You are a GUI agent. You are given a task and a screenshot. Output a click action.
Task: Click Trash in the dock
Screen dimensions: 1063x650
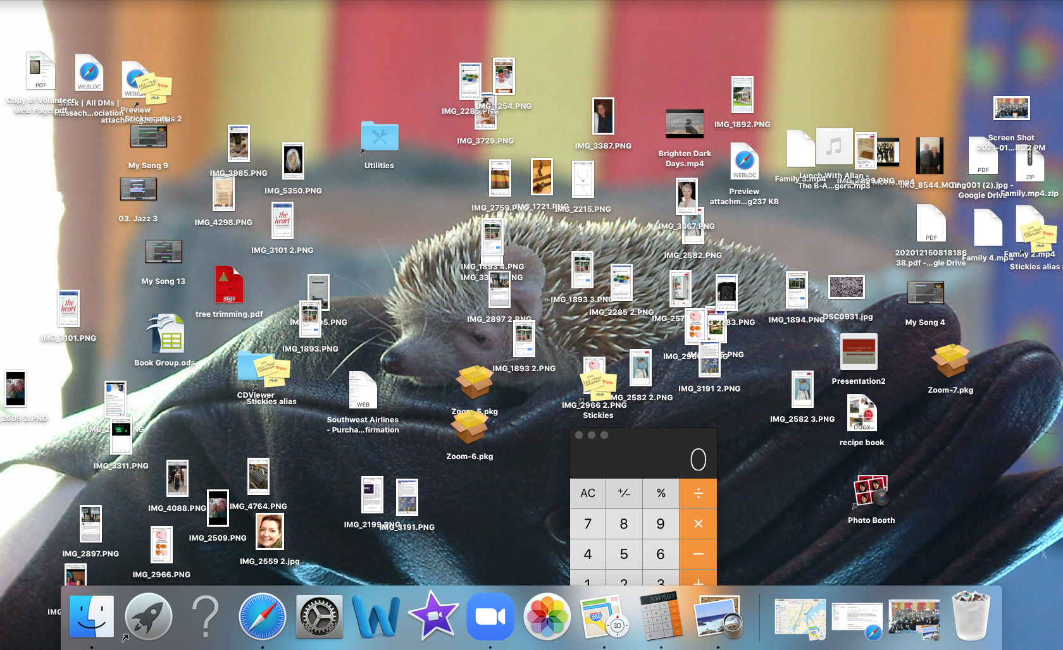click(x=971, y=616)
